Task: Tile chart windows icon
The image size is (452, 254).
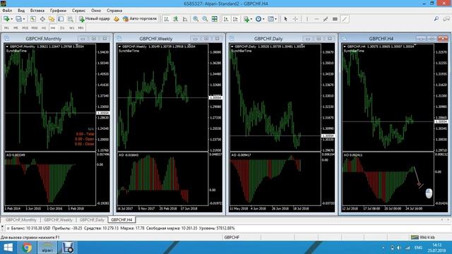Action: 215,19
